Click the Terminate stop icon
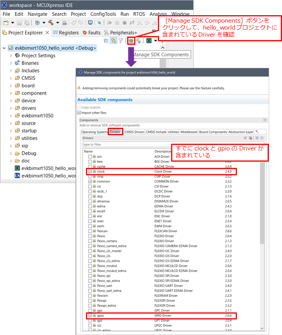This screenshot has width=282, height=335. (125, 23)
